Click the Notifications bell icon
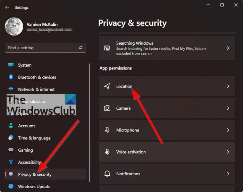 pyautogui.click(x=107, y=174)
